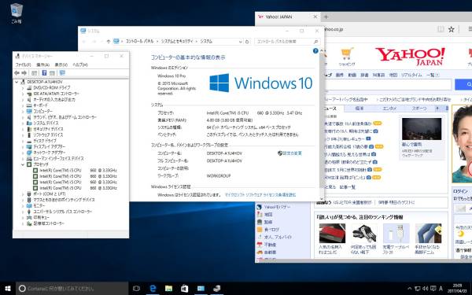Click the scan hardware monitor icon in Device Manager toolbar

click(62, 73)
